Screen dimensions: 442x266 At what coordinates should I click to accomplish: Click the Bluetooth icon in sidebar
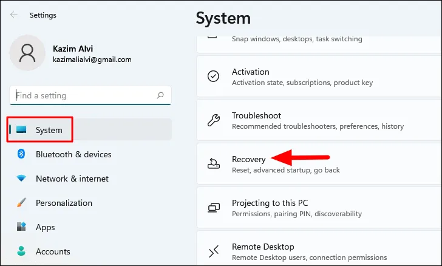(21, 154)
